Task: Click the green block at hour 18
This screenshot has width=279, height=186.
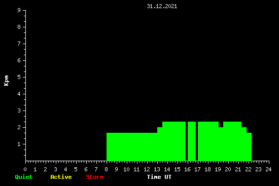Action: (x=208, y=141)
